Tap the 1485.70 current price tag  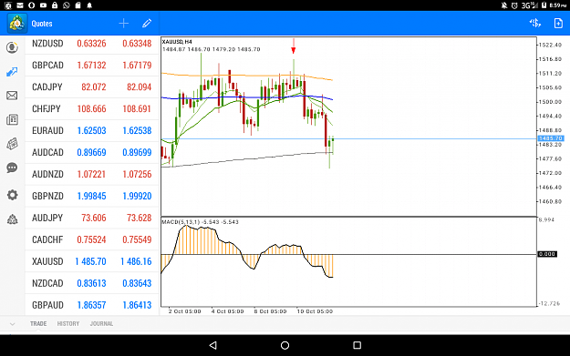tap(550, 138)
